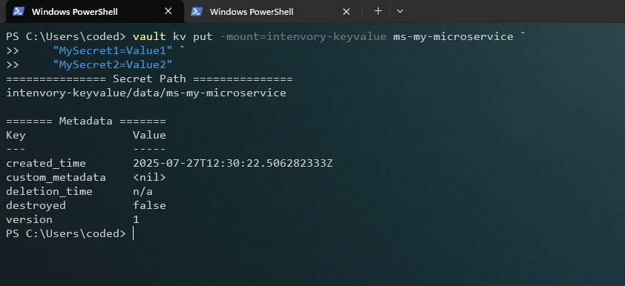This screenshot has height=286, width=625.
Task: Click ms-my-microservice in the command line
Action: [454, 37]
